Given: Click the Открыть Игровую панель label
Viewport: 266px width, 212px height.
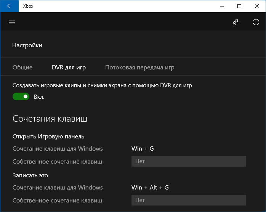Looking at the screenshot, I should pos(48,137).
